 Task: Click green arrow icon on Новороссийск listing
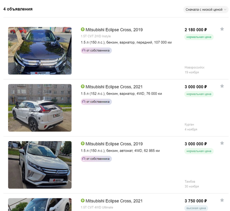point(83,30)
